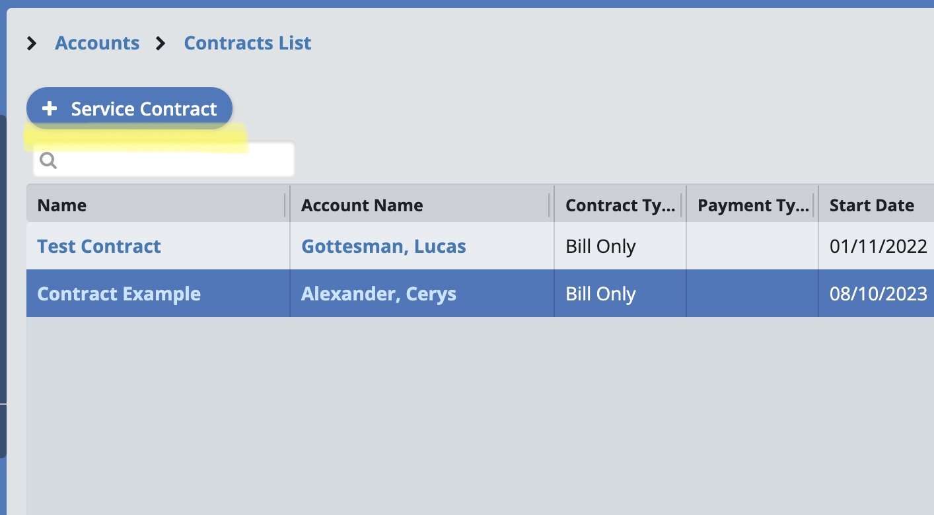Viewport: 934px width, 515px height.
Task: Focus the contracts search input field
Action: click(172, 160)
